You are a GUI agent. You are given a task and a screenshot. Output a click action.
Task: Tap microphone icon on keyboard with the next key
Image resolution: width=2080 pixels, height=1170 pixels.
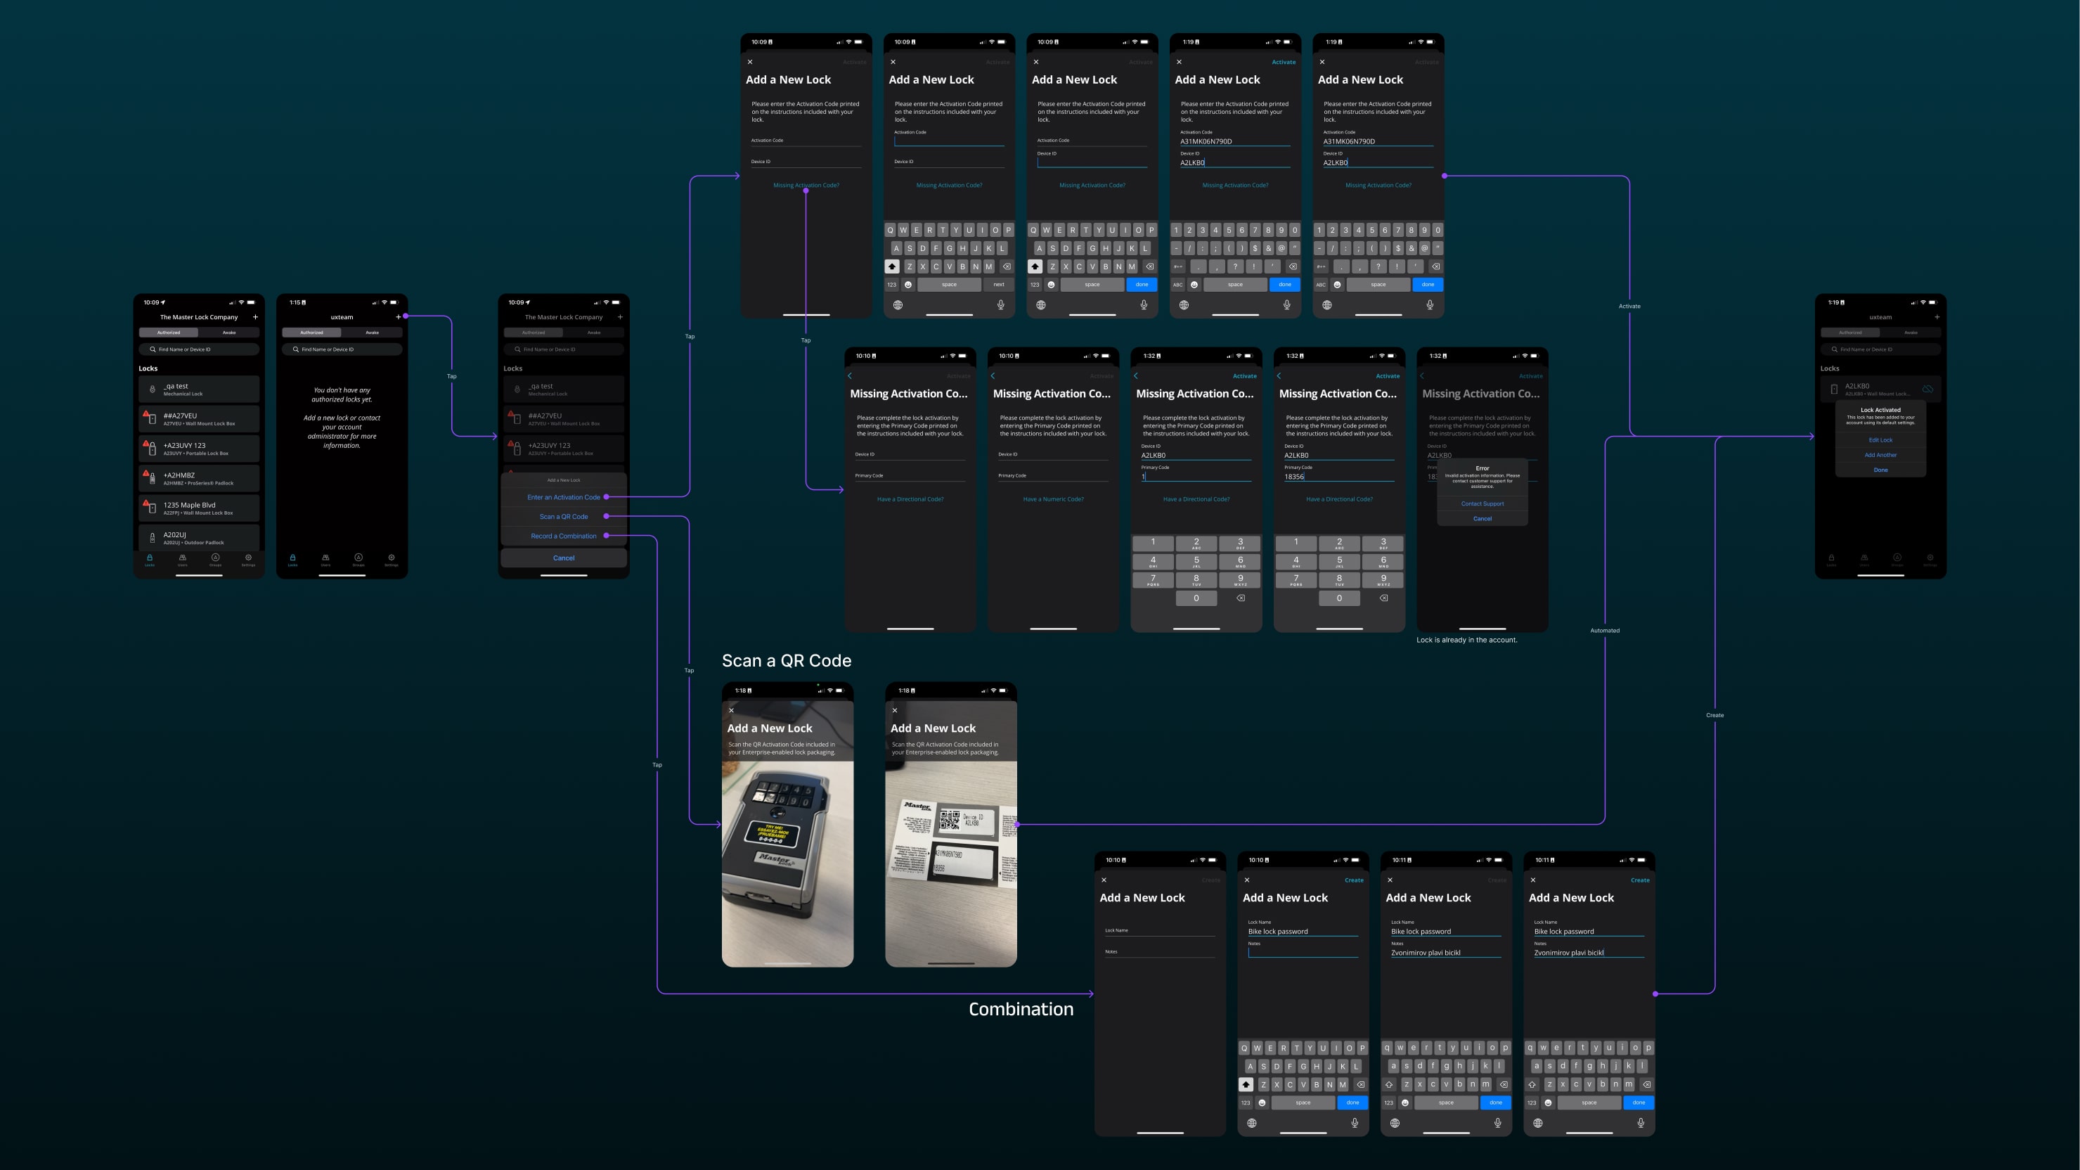(x=1000, y=304)
